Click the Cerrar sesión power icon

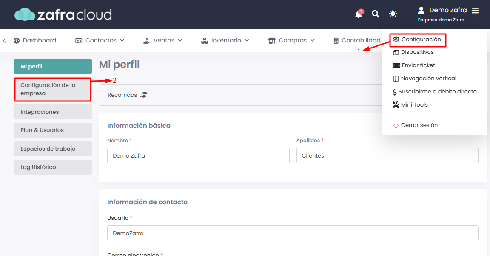[x=396, y=125]
